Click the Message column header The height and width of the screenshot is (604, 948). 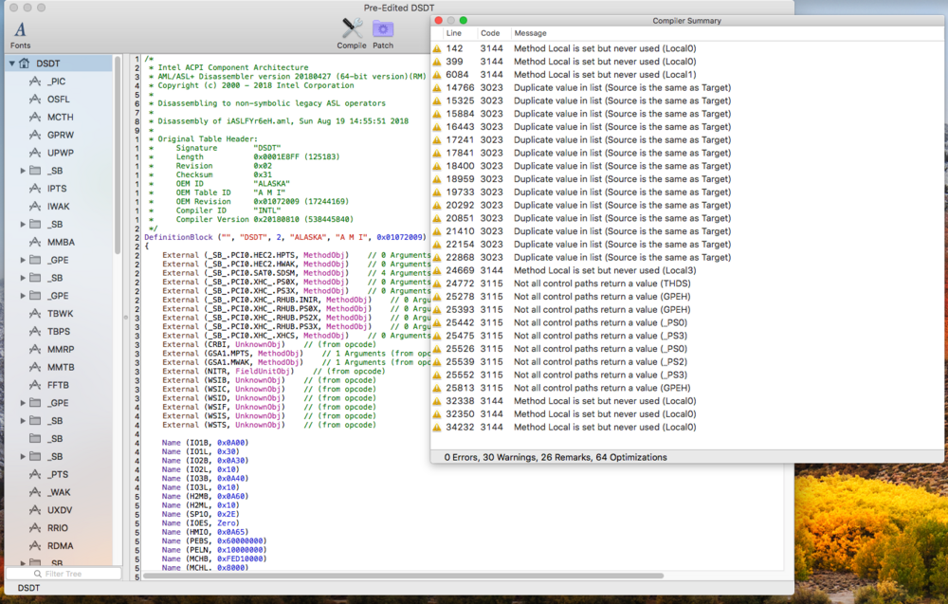[x=531, y=33]
